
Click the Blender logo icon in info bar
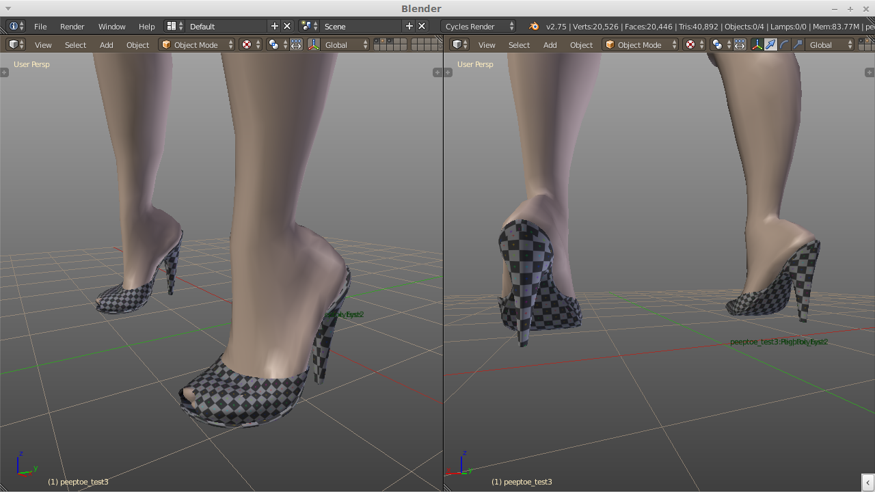point(533,26)
